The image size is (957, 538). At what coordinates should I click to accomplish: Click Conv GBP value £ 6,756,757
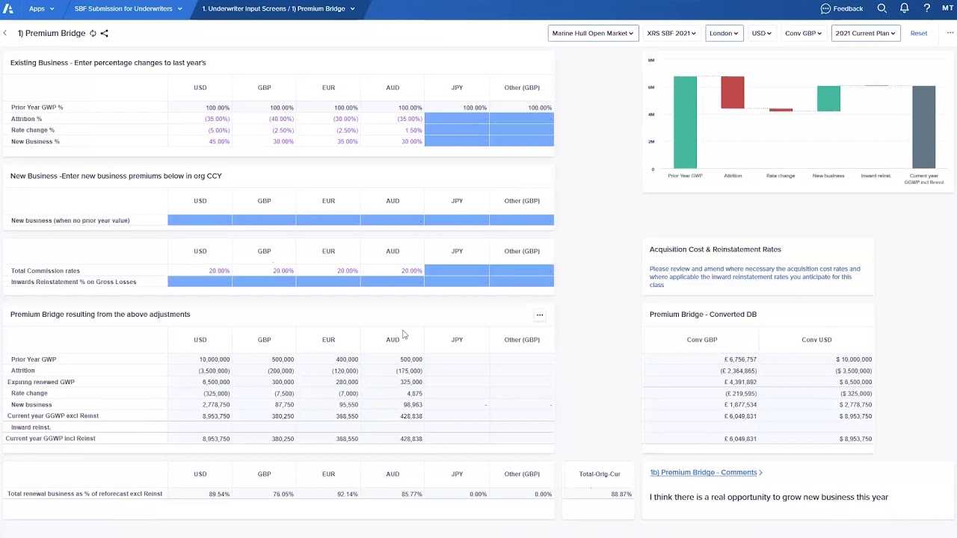tap(740, 359)
